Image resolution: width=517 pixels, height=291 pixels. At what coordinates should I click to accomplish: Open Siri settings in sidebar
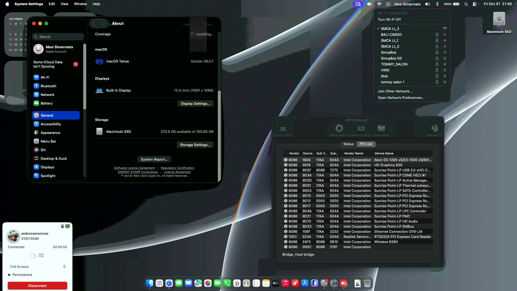coord(56,150)
